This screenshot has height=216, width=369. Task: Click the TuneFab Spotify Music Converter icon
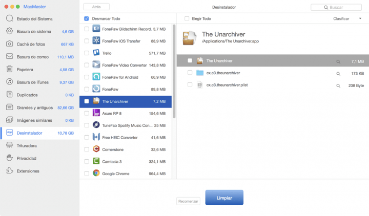[x=96, y=125]
